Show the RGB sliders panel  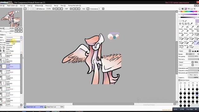tap(183, 9)
